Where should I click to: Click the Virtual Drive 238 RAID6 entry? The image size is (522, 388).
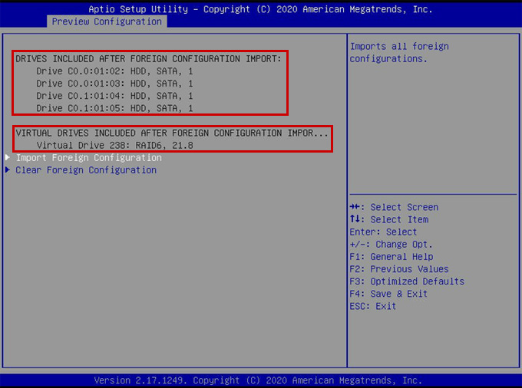click(x=114, y=145)
